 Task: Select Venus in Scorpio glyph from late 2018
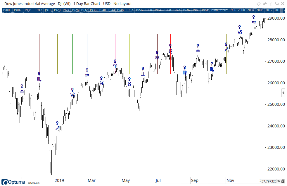pos(39,76)
